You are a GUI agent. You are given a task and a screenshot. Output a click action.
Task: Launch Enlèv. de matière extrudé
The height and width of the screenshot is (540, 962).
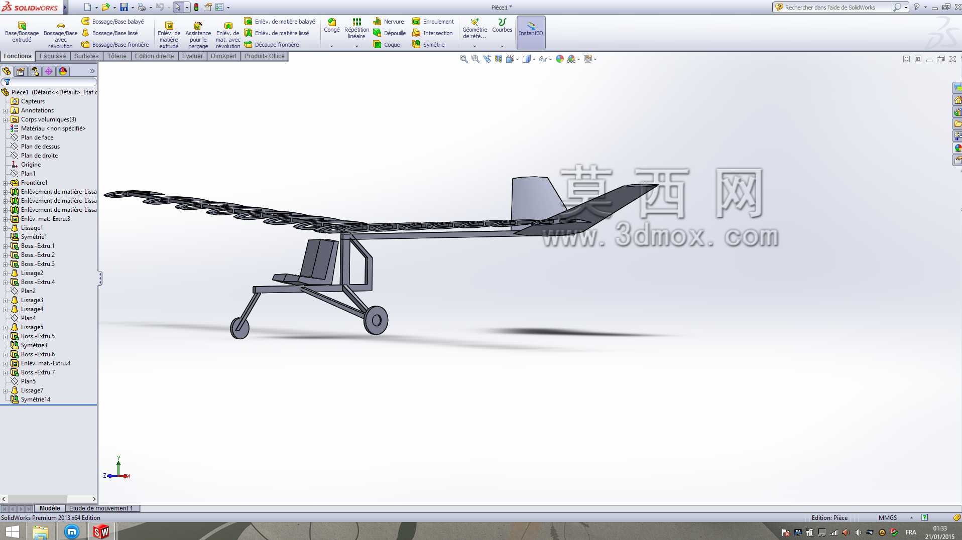tap(169, 35)
